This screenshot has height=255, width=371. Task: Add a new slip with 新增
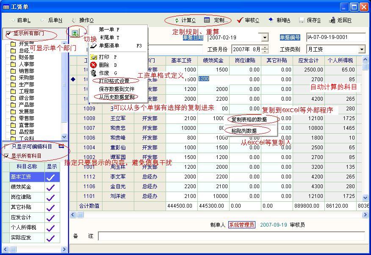(271, 20)
